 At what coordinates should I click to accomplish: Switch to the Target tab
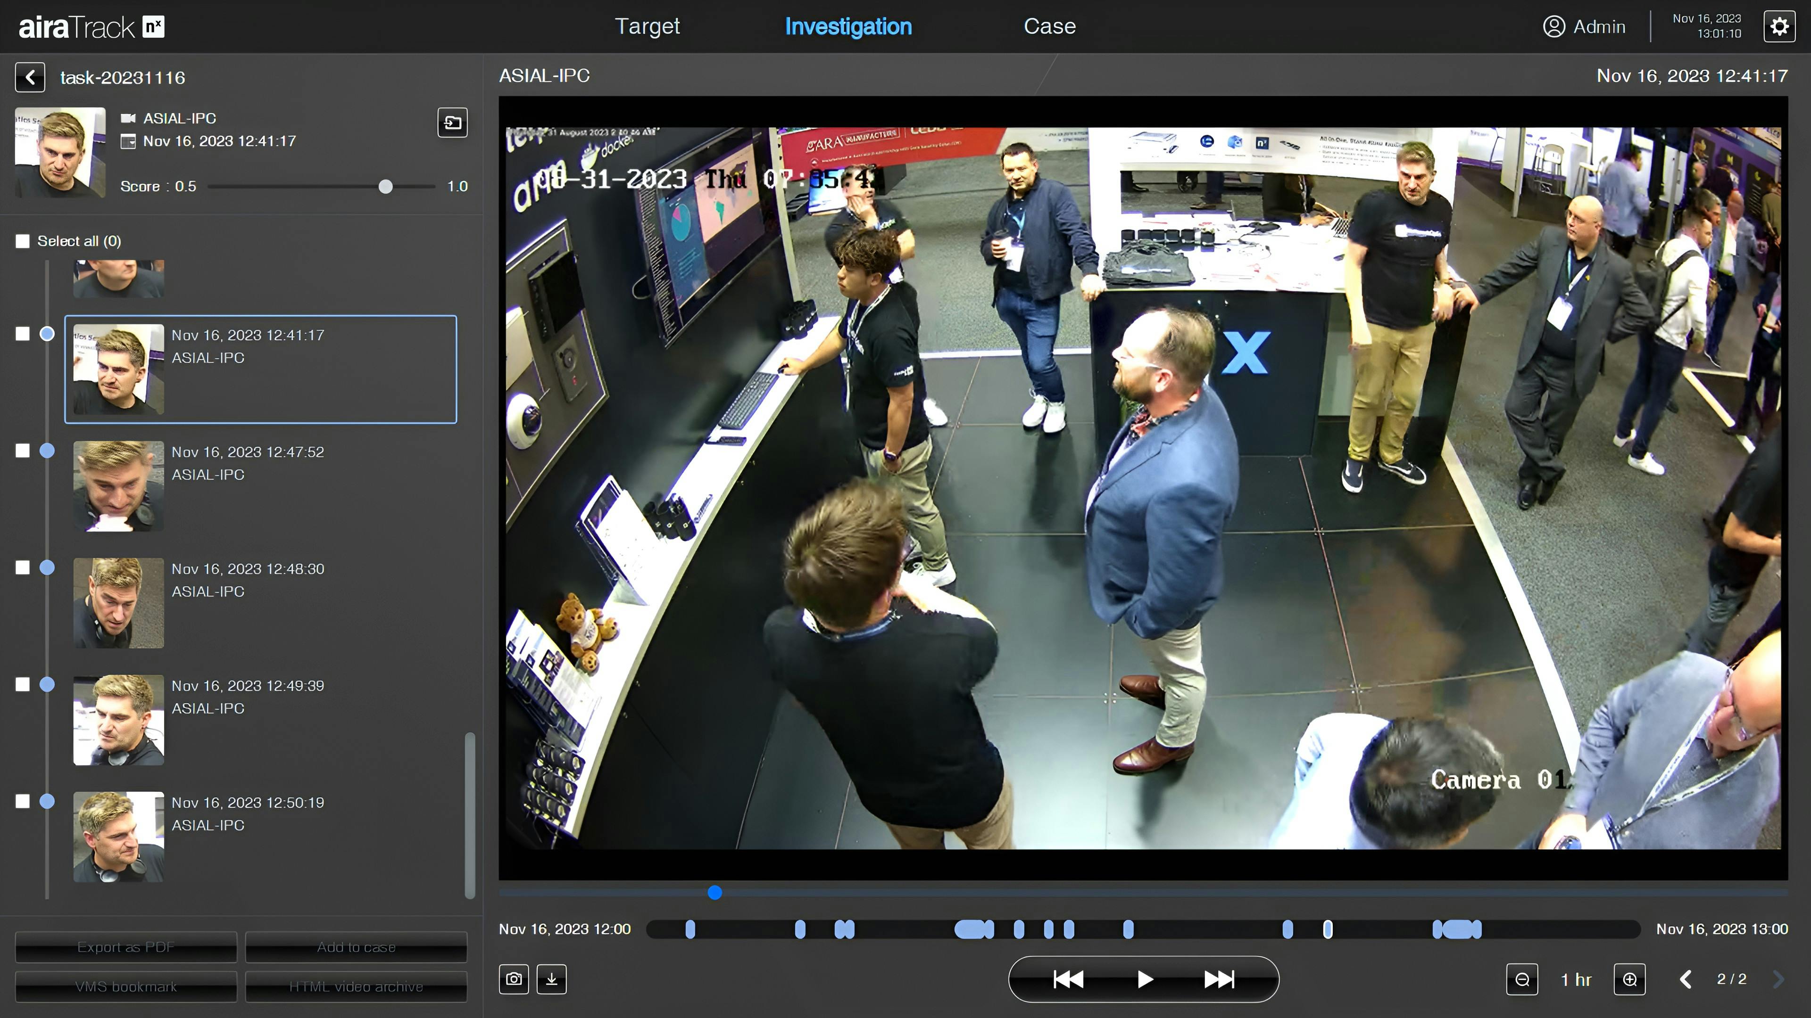(x=647, y=26)
